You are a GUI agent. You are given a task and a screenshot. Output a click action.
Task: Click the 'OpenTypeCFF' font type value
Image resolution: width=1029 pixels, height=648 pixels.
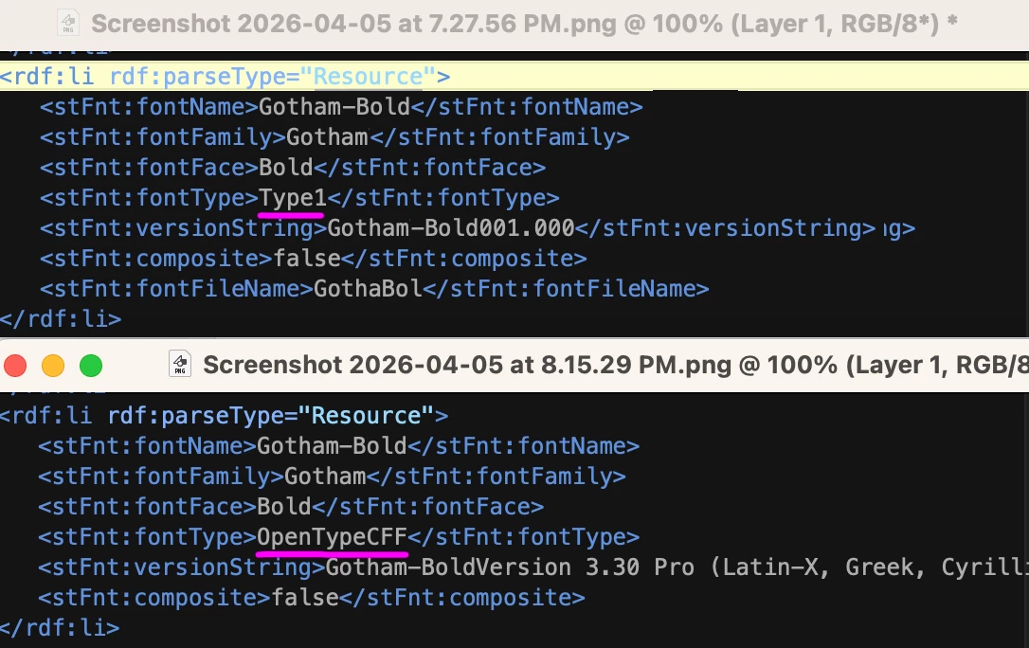[332, 537]
